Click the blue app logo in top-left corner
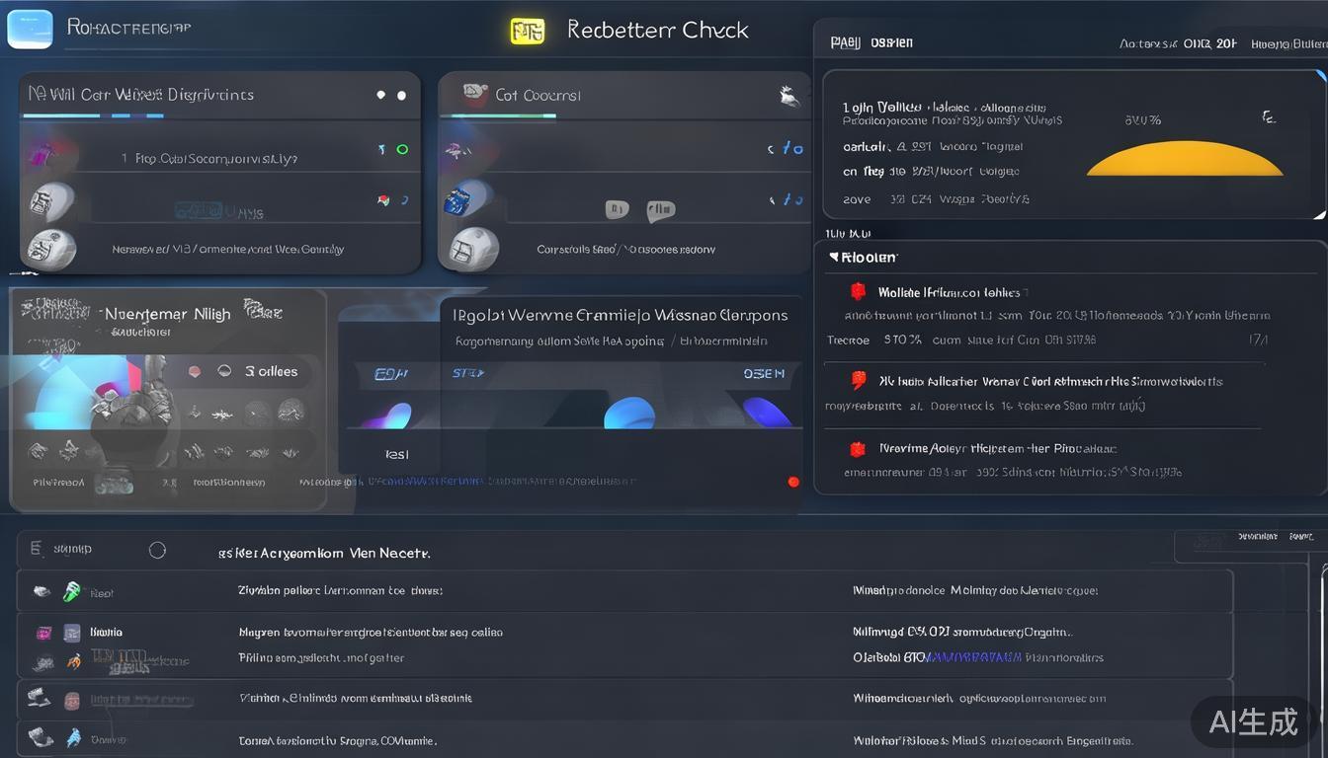The width and height of the screenshot is (1328, 758). tap(30, 29)
